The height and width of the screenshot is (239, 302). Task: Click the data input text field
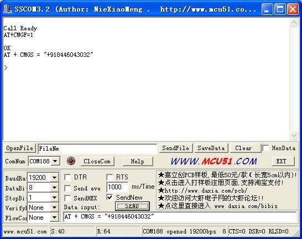pos(180,217)
